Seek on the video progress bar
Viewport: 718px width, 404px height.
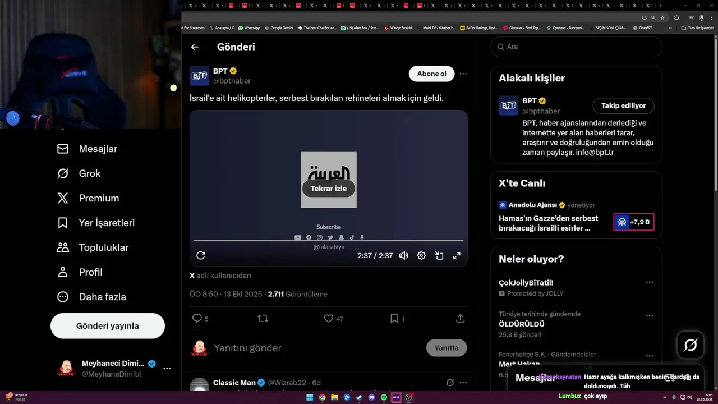(x=329, y=241)
